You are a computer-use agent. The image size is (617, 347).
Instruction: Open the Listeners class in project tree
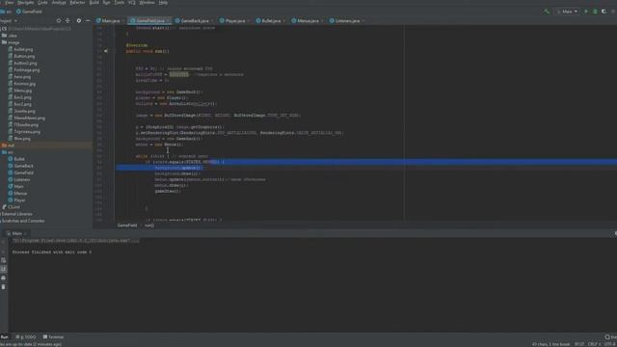(19, 180)
